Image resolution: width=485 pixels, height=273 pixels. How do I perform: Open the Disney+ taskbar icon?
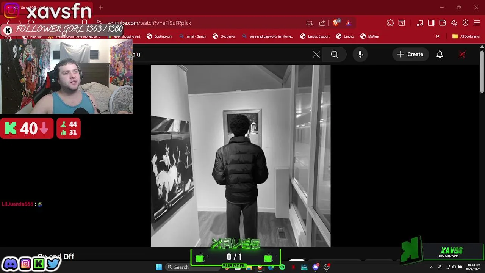pyautogui.click(x=304, y=267)
